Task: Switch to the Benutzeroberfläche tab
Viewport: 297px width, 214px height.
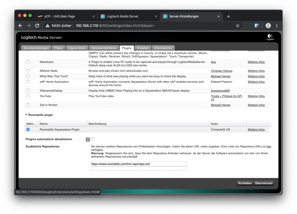Action: point(104,48)
